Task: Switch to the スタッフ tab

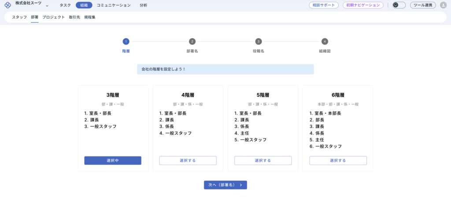Action: (19, 17)
